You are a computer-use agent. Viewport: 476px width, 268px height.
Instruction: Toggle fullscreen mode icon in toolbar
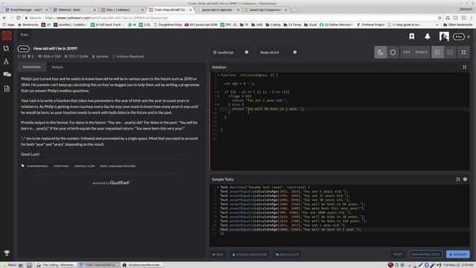[x=463, y=52]
